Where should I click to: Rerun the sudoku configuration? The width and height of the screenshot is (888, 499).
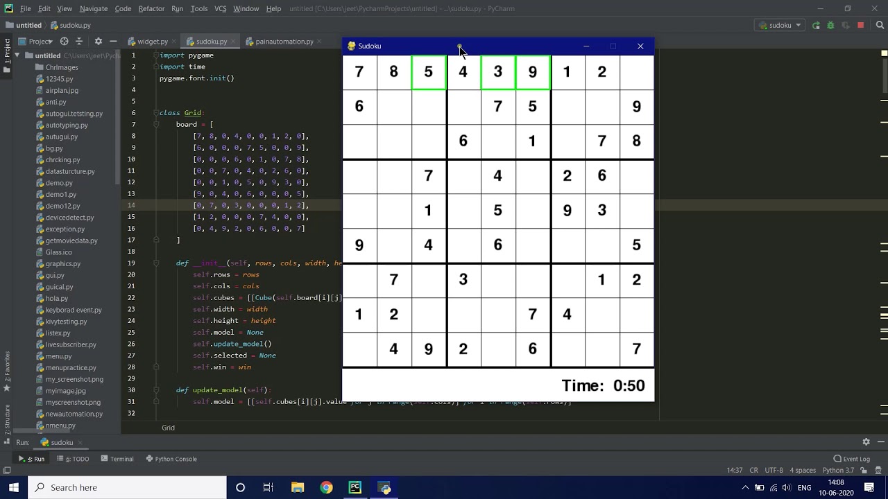pyautogui.click(x=817, y=25)
